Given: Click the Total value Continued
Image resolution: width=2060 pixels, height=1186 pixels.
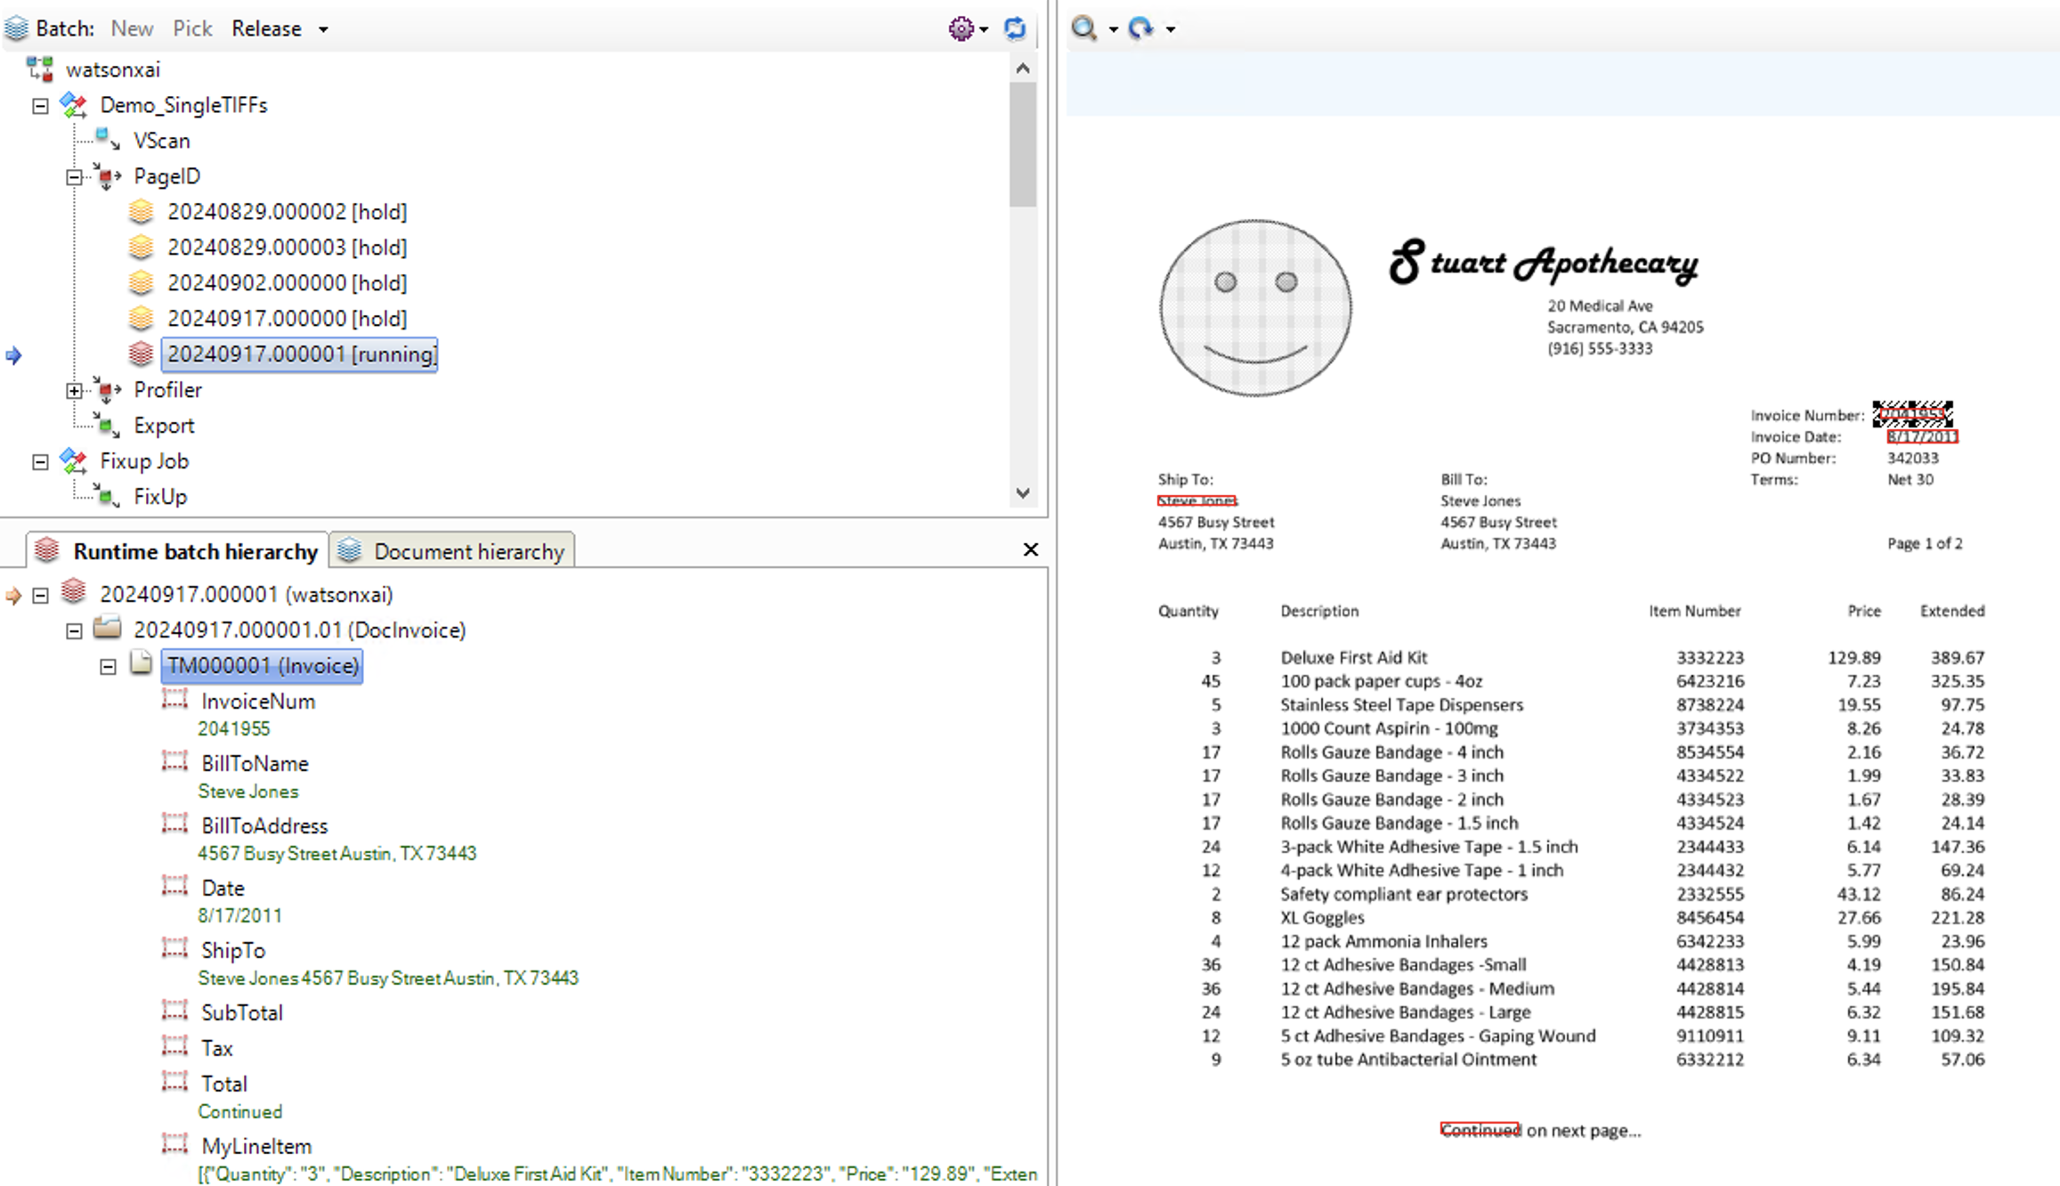Looking at the screenshot, I should click(239, 1112).
